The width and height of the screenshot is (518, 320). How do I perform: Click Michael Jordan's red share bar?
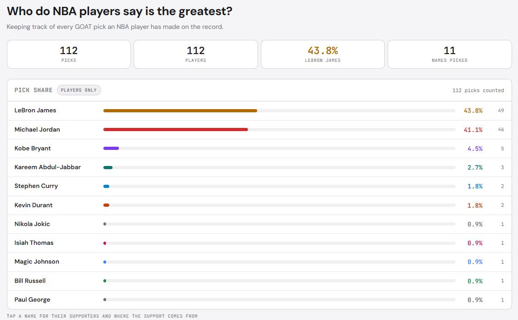(175, 130)
